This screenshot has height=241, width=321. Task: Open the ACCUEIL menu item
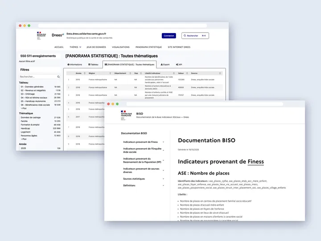click(59, 47)
